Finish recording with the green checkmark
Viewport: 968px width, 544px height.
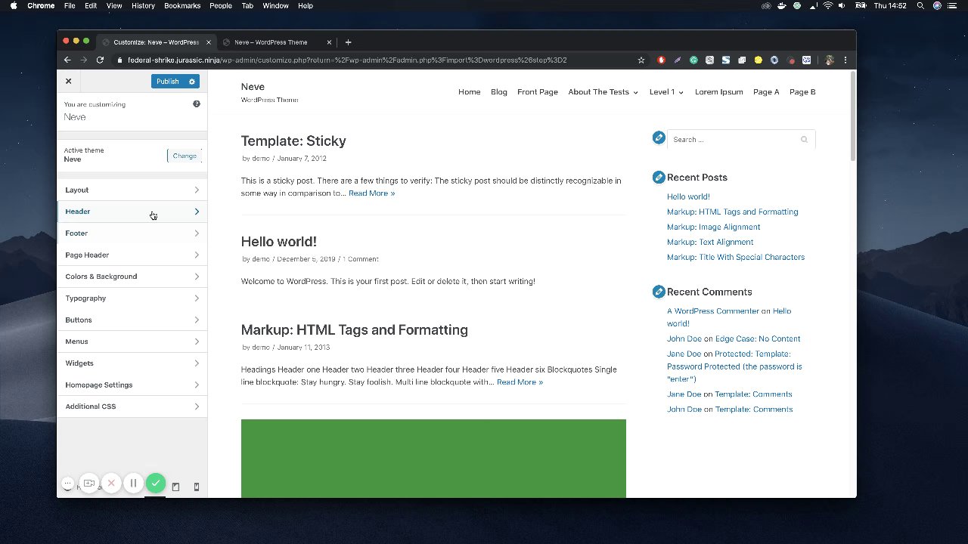(x=155, y=483)
